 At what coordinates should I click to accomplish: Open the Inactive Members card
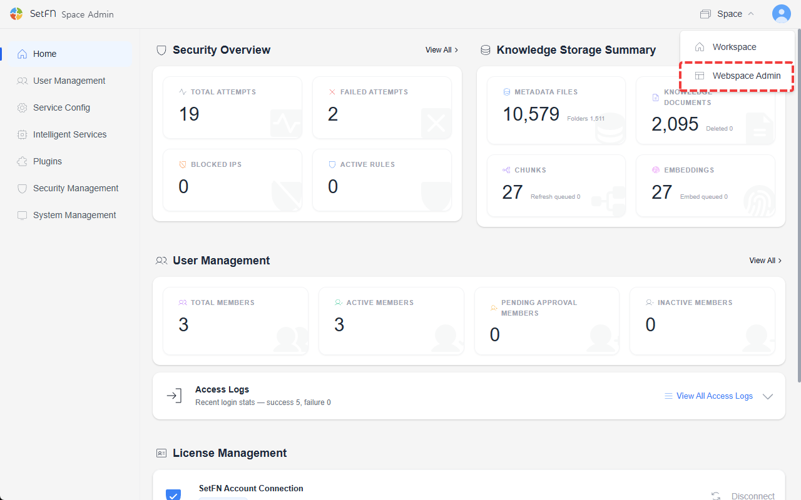point(702,321)
